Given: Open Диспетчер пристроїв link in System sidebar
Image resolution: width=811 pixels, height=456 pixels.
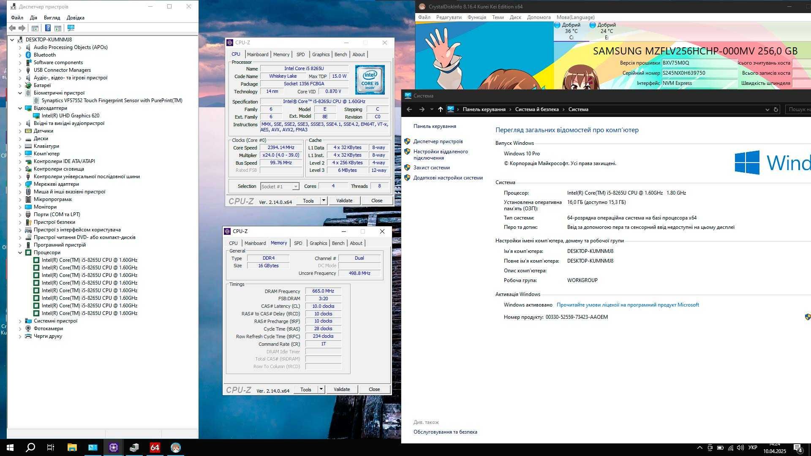Looking at the screenshot, I should 438,141.
